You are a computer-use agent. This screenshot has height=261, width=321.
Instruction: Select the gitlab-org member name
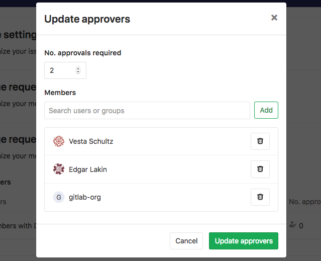tap(85, 197)
